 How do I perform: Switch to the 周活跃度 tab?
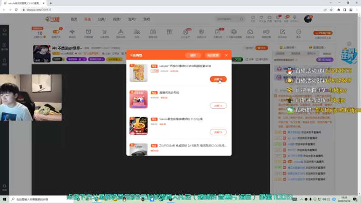click(x=296, y=53)
